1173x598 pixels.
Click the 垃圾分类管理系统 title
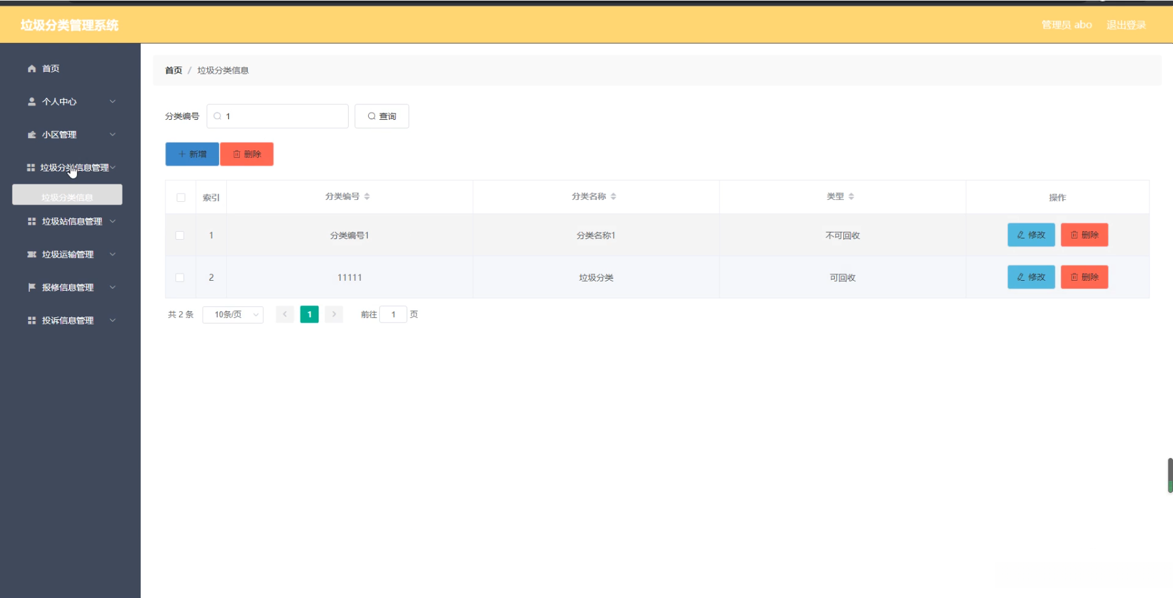(x=70, y=25)
